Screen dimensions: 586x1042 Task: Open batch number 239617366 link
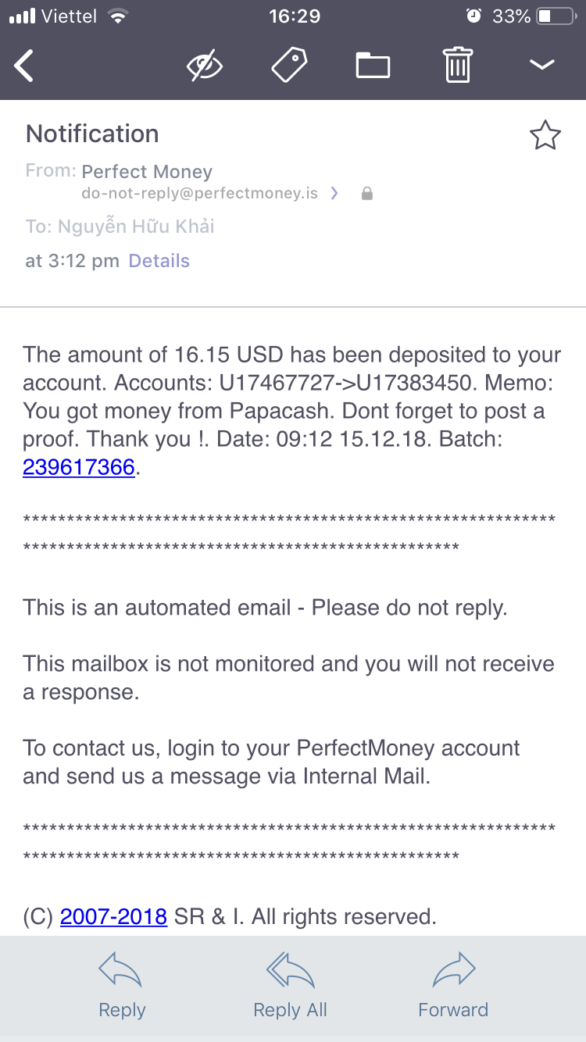(x=79, y=468)
